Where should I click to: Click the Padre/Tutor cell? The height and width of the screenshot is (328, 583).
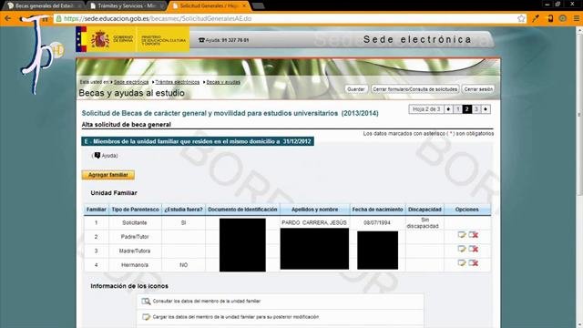pyautogui.click(x=135, y=237)
